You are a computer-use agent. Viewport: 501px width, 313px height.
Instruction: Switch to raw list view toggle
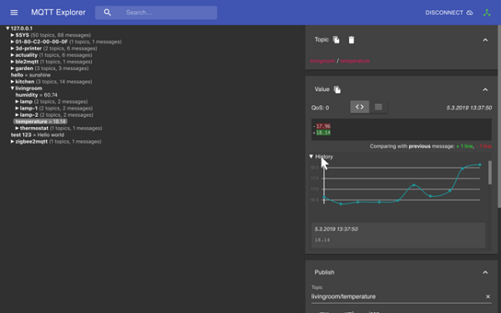[x=378, y=107]
